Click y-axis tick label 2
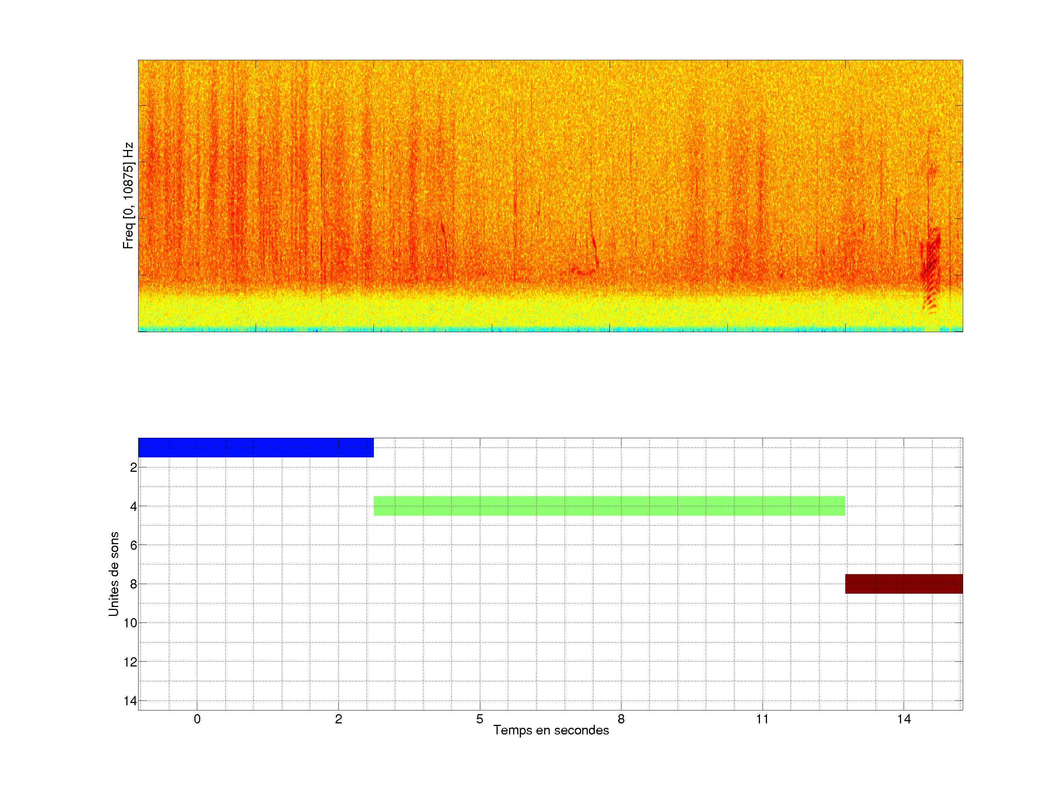1064x798 pixels. coord(133,468)
